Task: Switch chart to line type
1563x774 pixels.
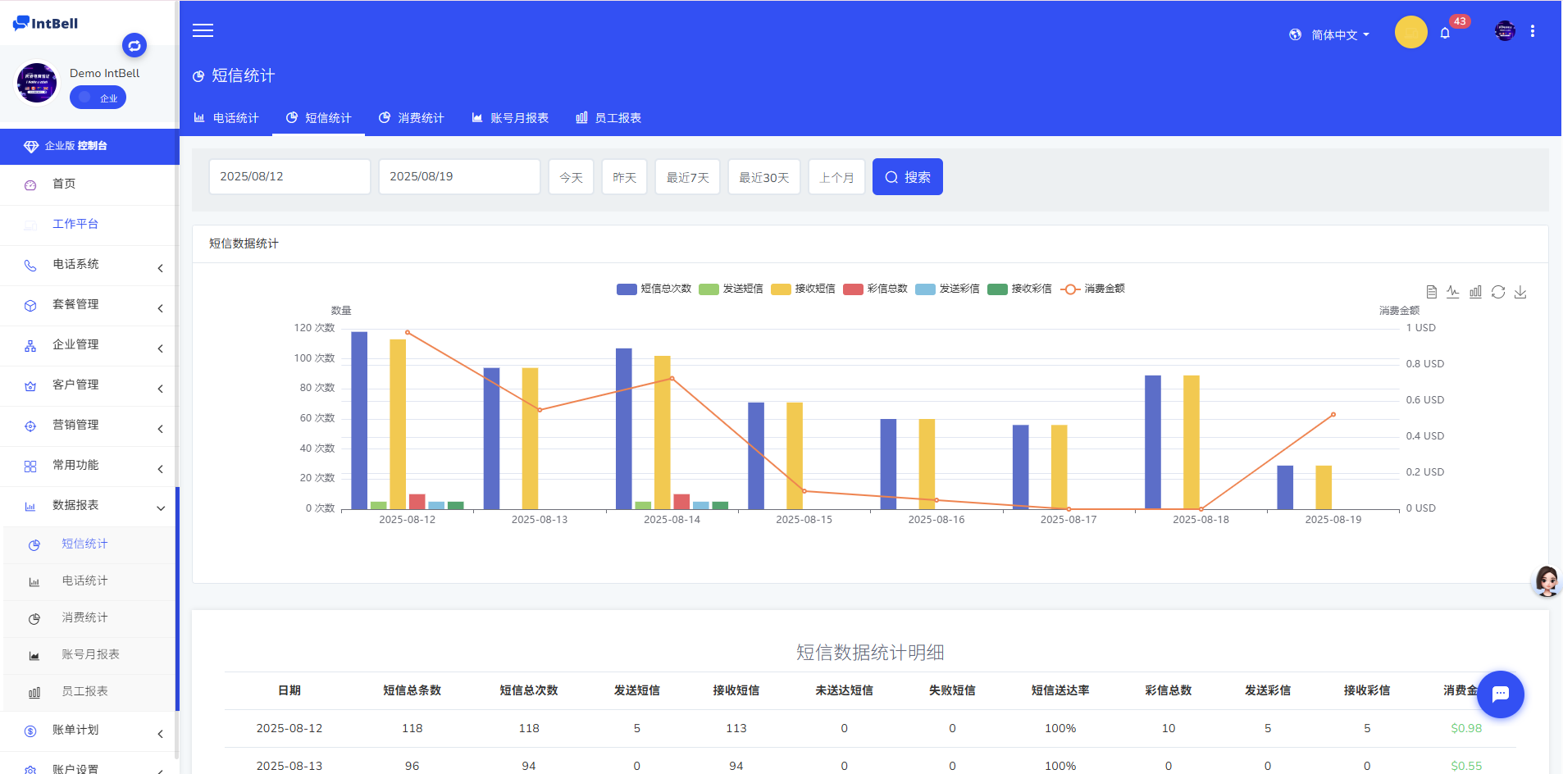Action: [x=1453, y=292]
